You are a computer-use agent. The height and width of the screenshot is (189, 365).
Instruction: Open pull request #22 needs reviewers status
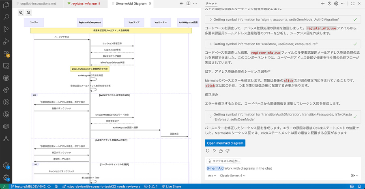(101, 187)
